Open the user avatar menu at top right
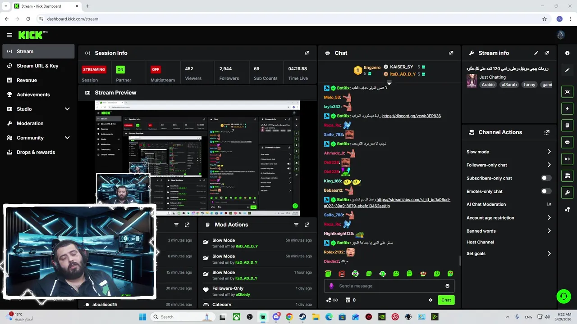 coord(561,35)
